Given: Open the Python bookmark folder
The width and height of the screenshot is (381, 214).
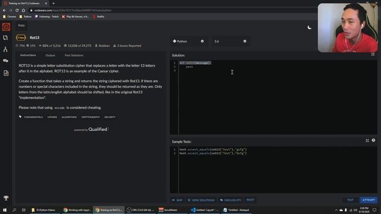Looking at the screenshot, I should 26,17.
